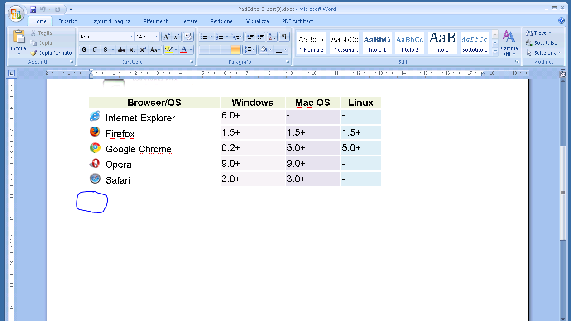The width and height of the screenshot is (571, 321).
Task: Toggle underline (S) formatting
Action: click(105, 50)
